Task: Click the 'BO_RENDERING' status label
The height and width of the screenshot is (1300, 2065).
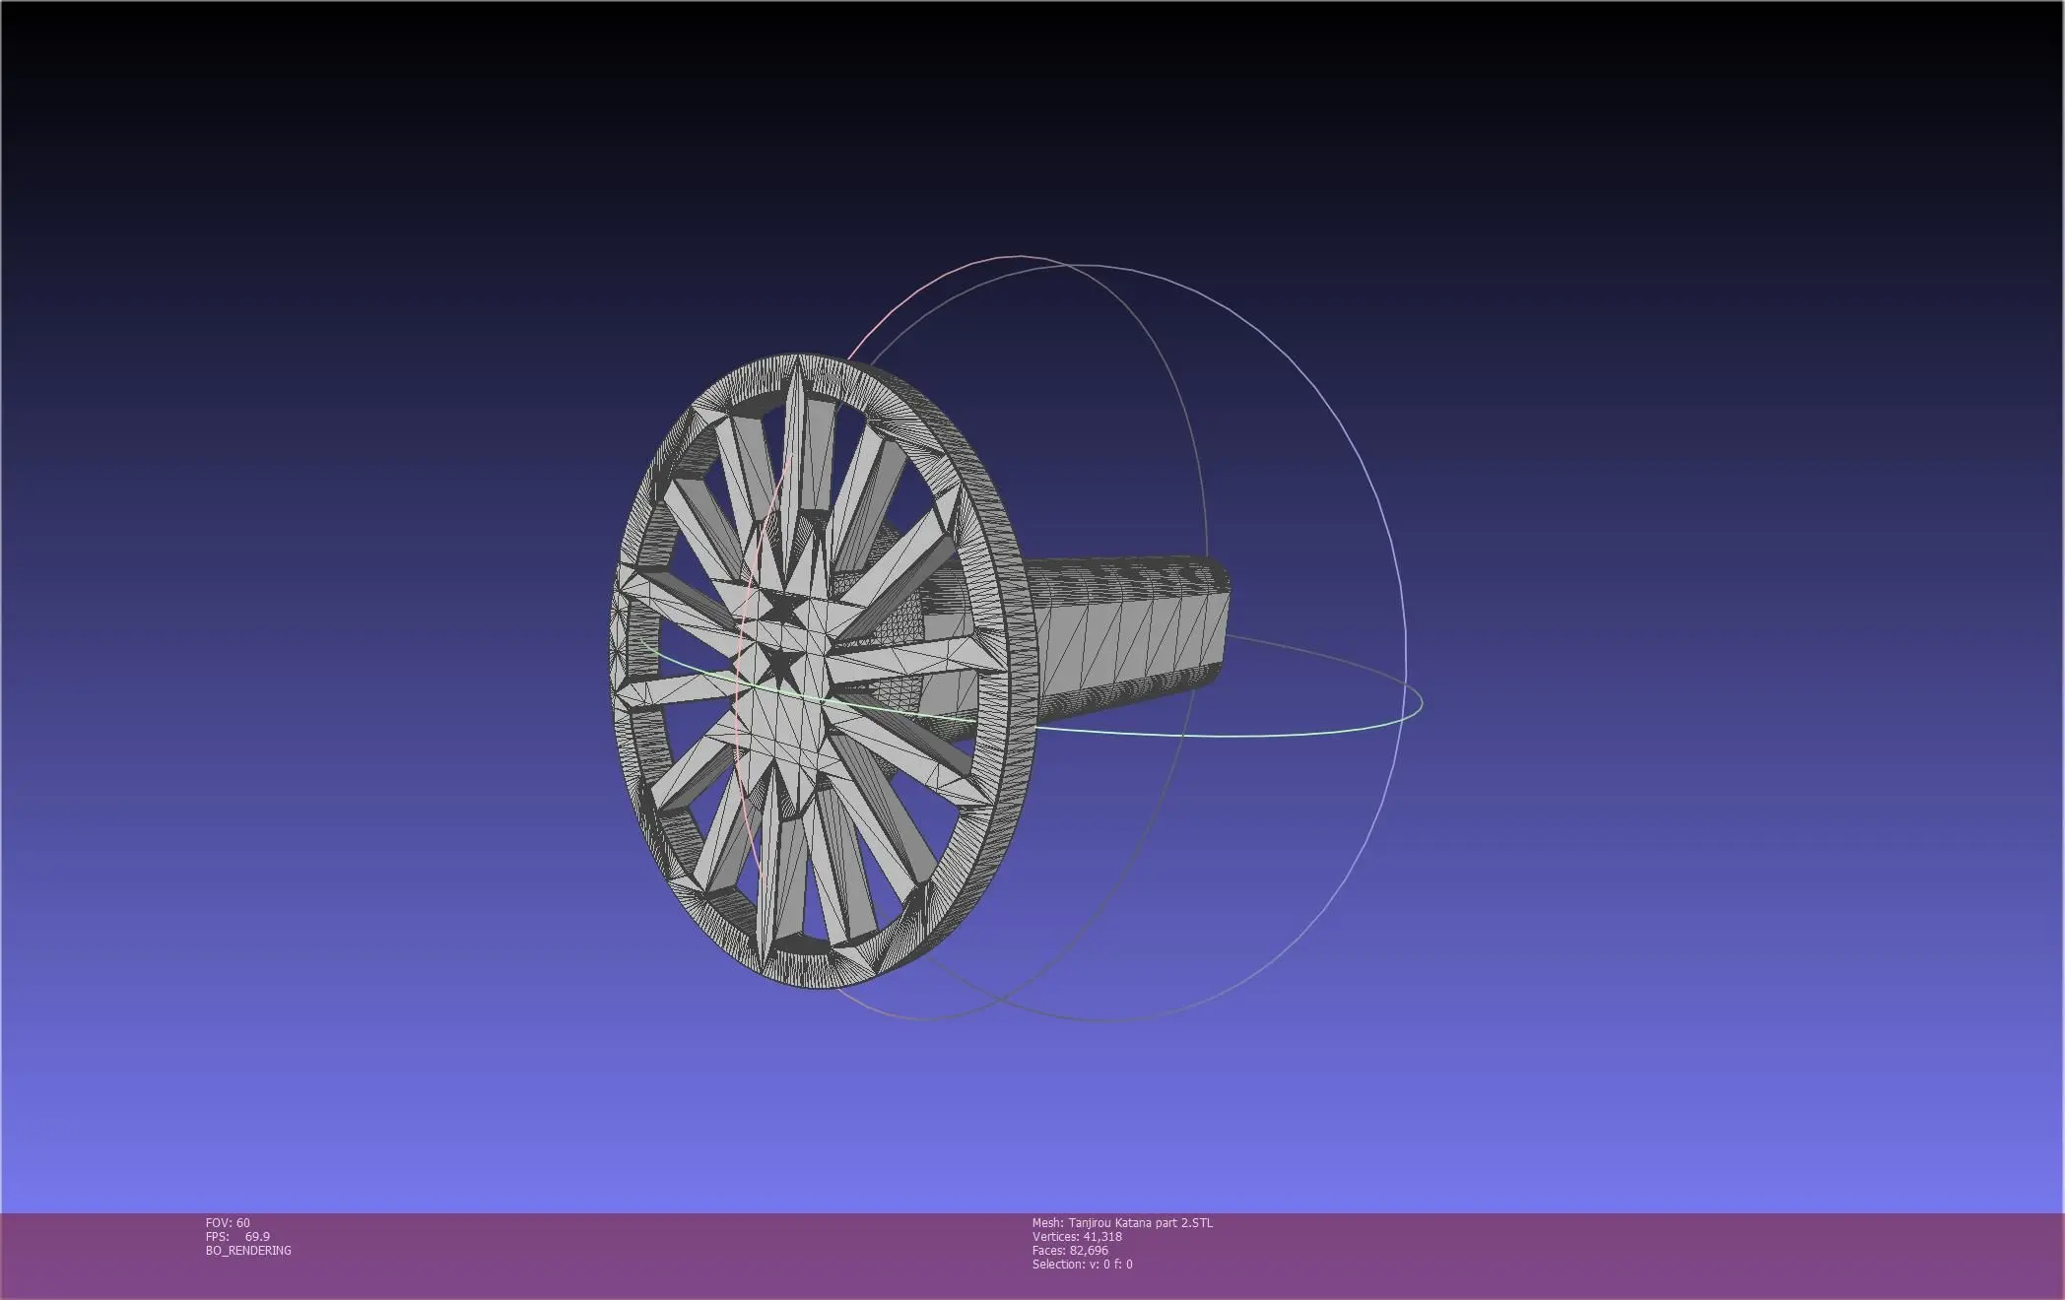Action: (x=248, y=1251)
